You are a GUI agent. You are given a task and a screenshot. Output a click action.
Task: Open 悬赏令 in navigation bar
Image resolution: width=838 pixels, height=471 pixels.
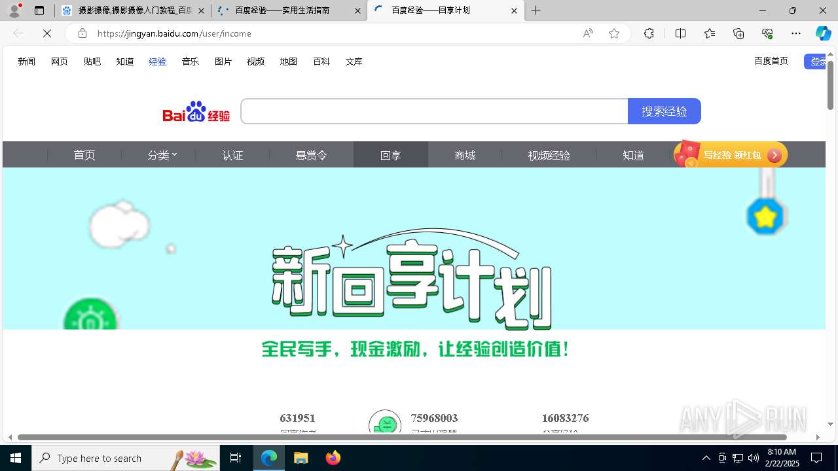click(311, 155)
